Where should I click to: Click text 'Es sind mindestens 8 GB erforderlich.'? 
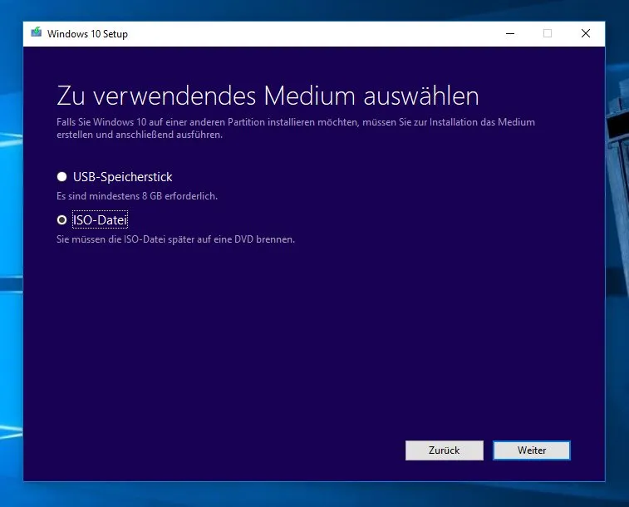click(137, 196)
